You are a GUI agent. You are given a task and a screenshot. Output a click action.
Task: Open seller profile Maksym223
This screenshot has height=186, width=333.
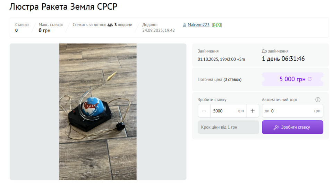[x=198, y=25]
